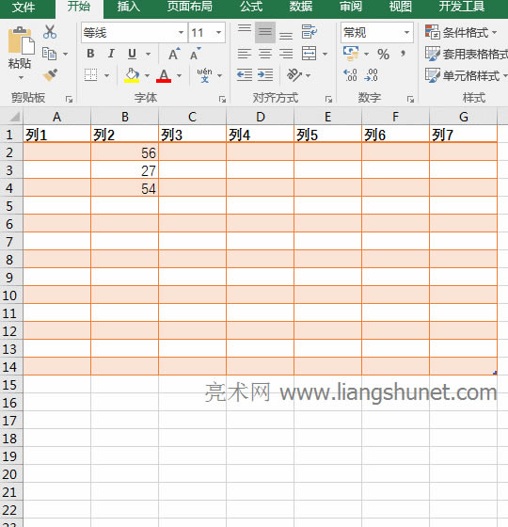Viewport: 508px width, 527px height.
Task: Expand the borders dropdown arrow
Action: 107,75
